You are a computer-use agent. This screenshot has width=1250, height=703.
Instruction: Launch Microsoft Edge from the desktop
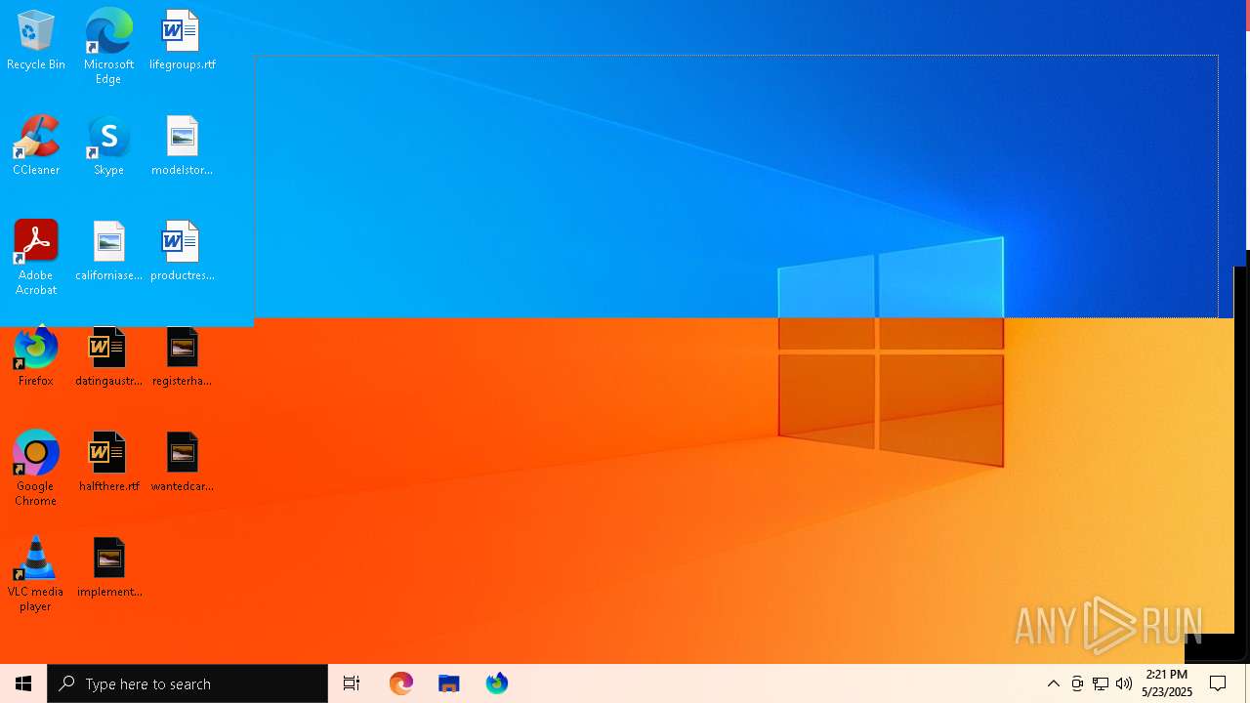tap(108, 47)
